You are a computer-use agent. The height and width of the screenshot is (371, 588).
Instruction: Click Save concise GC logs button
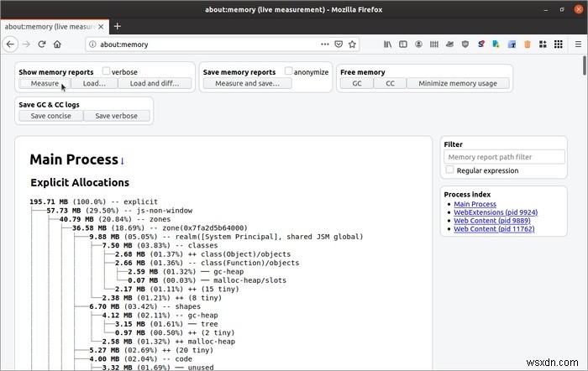pyautogui.click(x=51, y=116)
